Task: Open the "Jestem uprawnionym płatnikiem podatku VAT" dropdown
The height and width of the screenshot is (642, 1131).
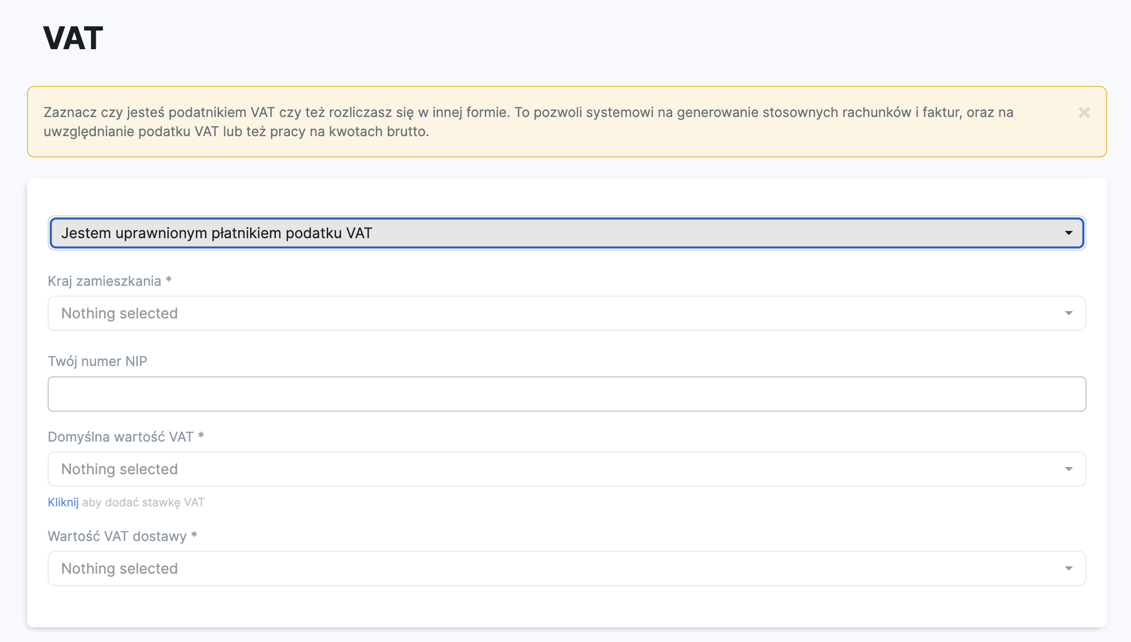Action: point(567,233)
